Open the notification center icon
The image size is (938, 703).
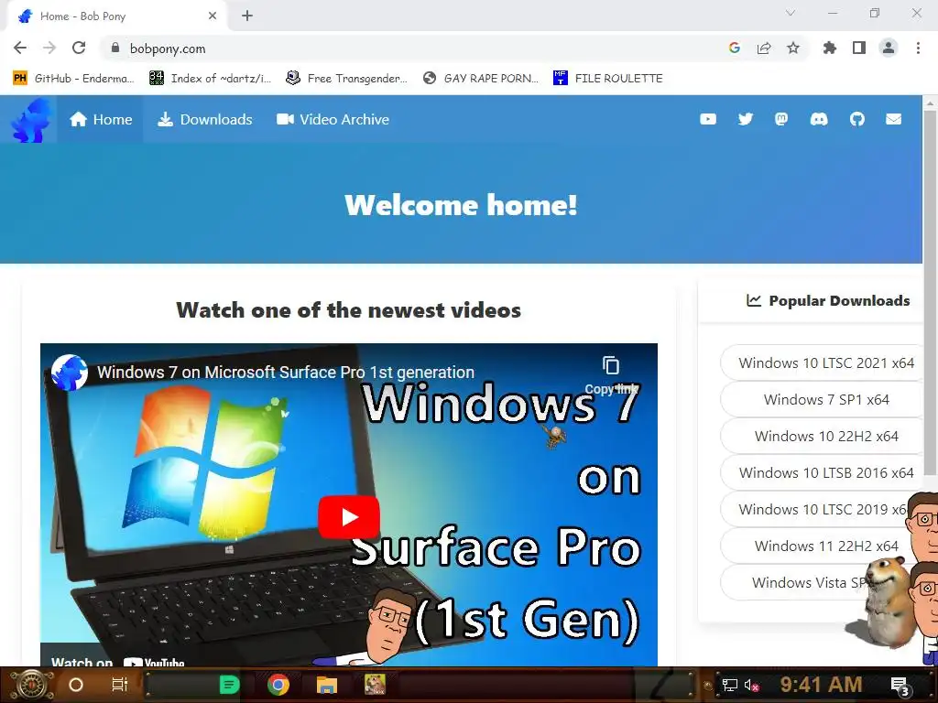[x=900, y=686]
